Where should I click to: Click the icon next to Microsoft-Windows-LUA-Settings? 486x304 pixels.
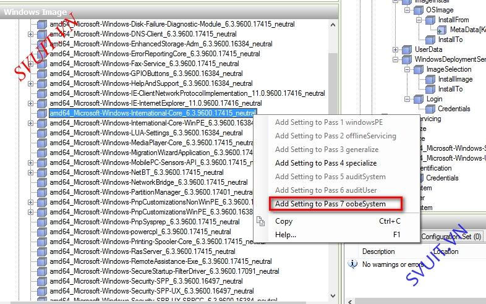click(x=42, y=133)
